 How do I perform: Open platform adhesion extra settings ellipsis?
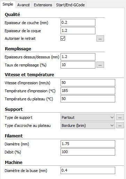pyautogui.click(x=120, y=126)
